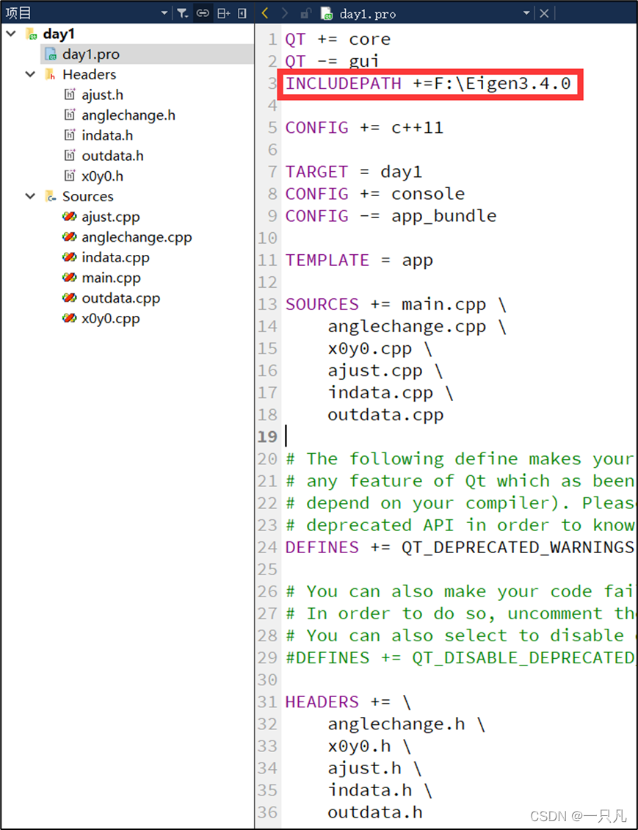Open main.cpp source file
638x830 pixels.
[x=111, y=278]
